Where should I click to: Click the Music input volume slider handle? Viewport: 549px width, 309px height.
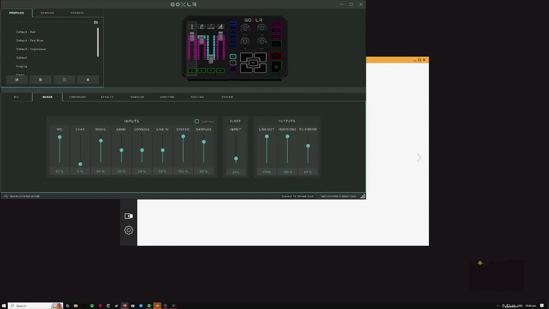click(101, 141)
